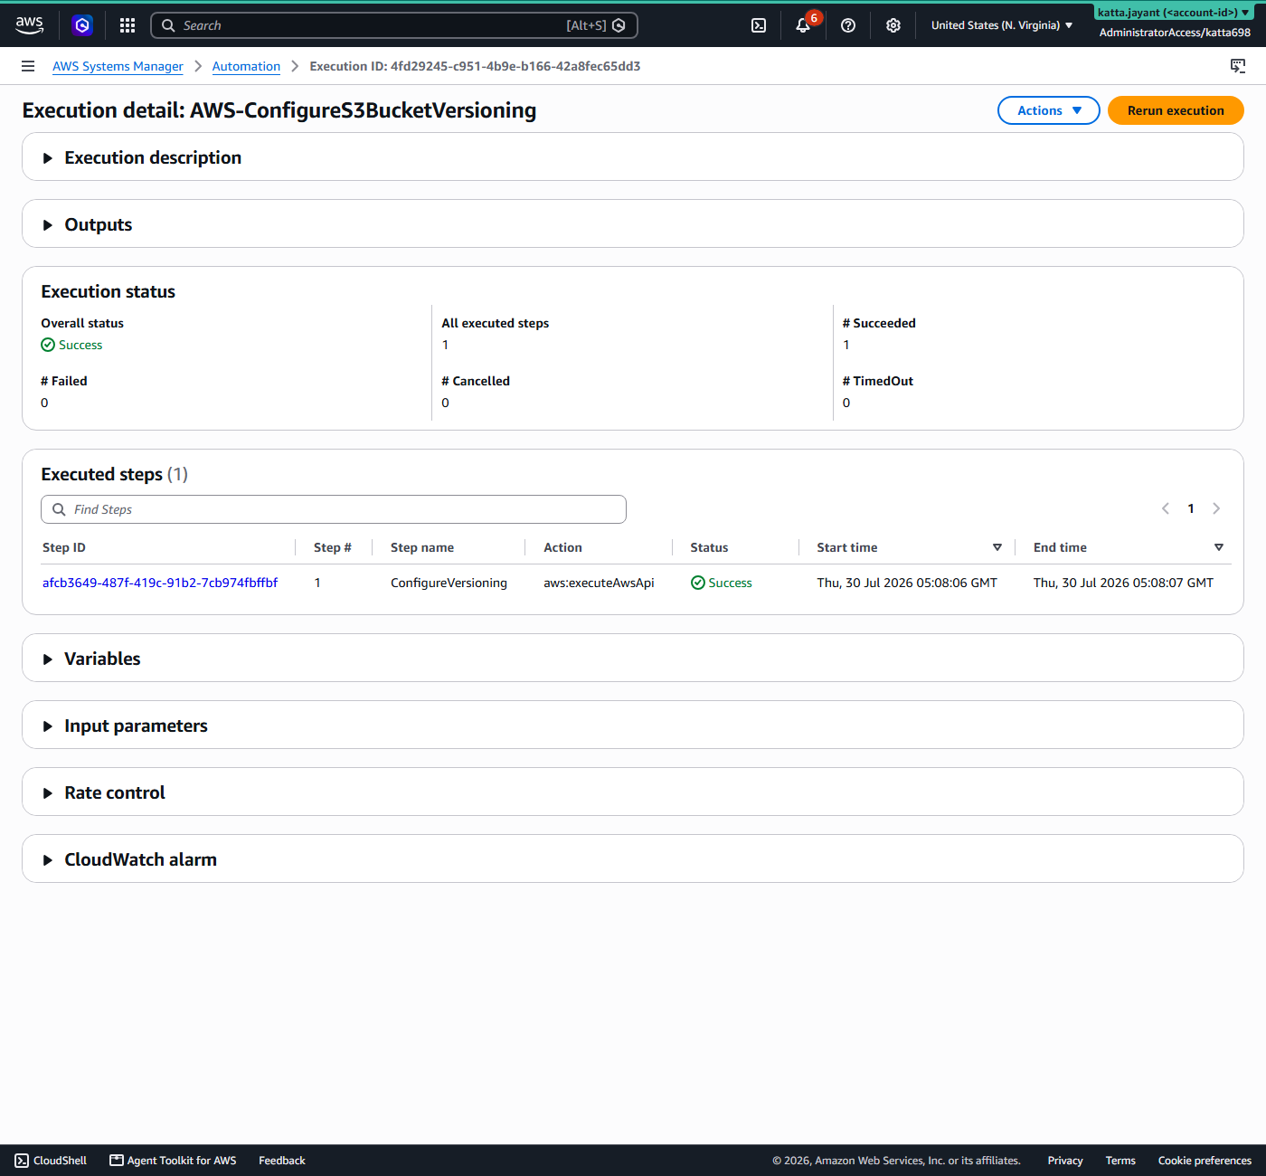Image resolution: width=1266 pixels, height=1176 pixels.
Task: Go to Automation breadcrumb link
Action: pyautogui.click(x=246, y=66)
